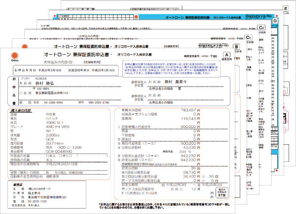
Task: Click the form number 'T101' on sheet A
Action: [214, 56]
